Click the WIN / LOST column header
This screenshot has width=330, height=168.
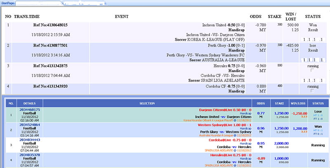pos(291,17)
